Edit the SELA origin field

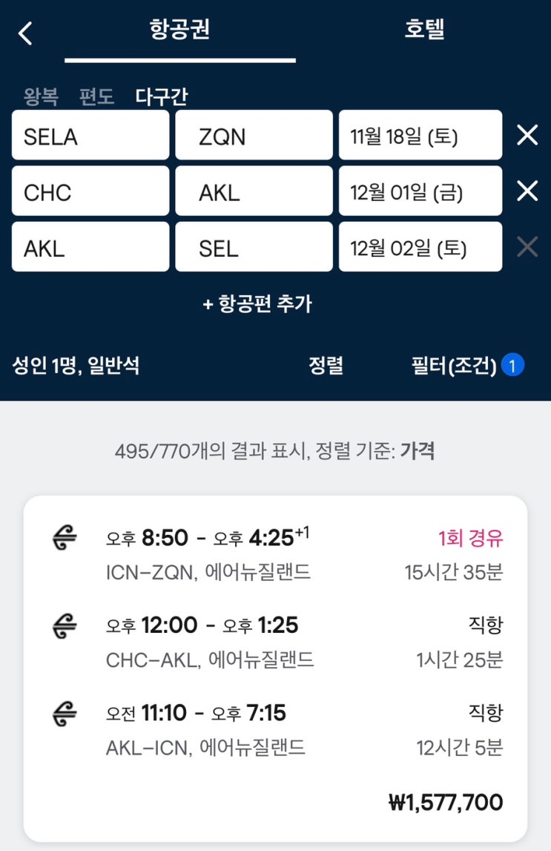tap(90, 135)
